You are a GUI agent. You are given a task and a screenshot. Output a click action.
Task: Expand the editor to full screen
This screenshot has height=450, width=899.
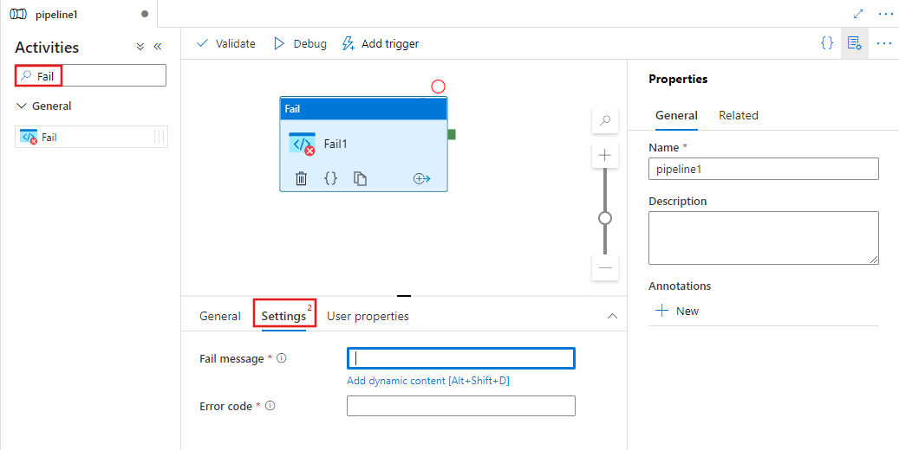click(x=858, y=14)
